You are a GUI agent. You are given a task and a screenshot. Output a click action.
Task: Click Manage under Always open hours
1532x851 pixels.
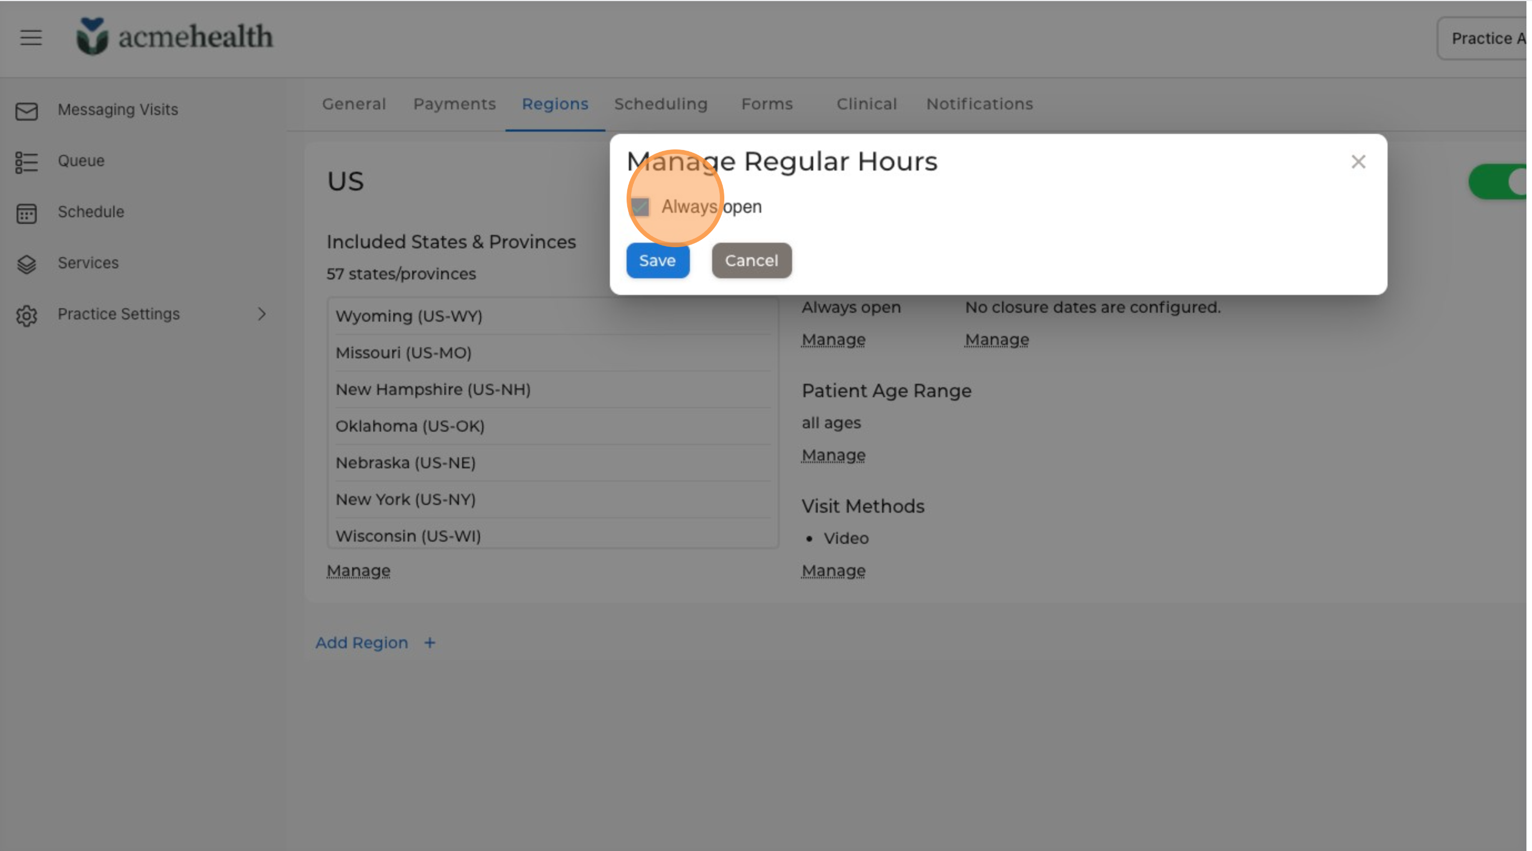click(833, 339)
